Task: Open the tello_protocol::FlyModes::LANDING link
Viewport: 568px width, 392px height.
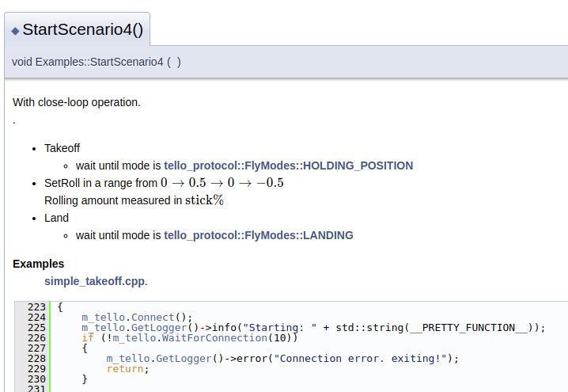Action: point(258,235)
